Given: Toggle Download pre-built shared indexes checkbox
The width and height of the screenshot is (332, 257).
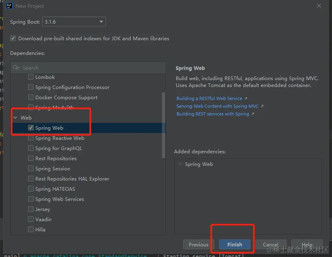Looking at the screenshot, I should click(x=13, y=38).
